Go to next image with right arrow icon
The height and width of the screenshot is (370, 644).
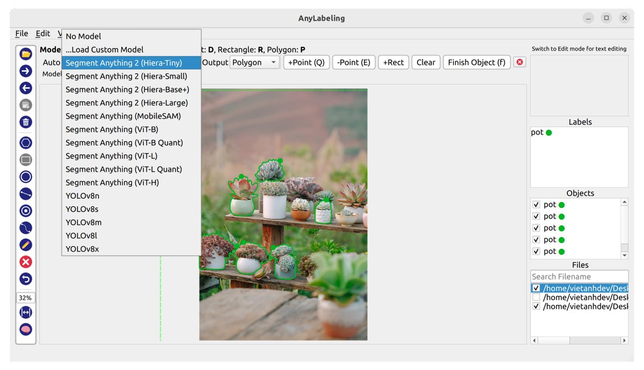click(x=26, y=71)
